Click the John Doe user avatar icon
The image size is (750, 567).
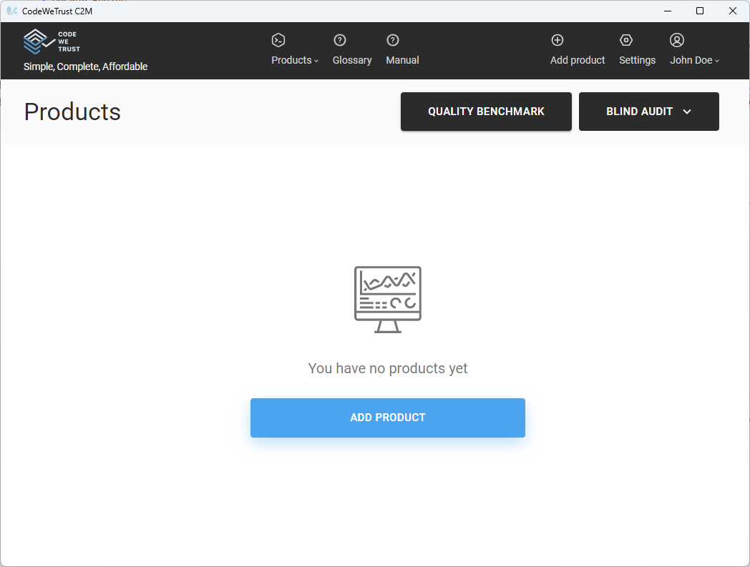pyautogui.click(x=677, y=40)
